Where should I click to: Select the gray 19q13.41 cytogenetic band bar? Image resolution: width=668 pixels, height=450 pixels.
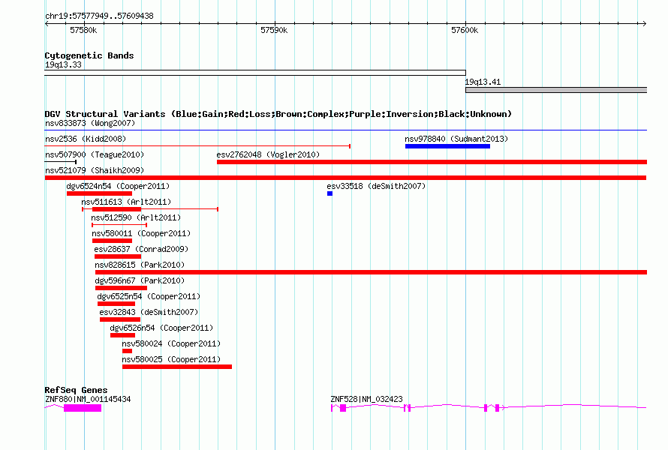(556, 90)
